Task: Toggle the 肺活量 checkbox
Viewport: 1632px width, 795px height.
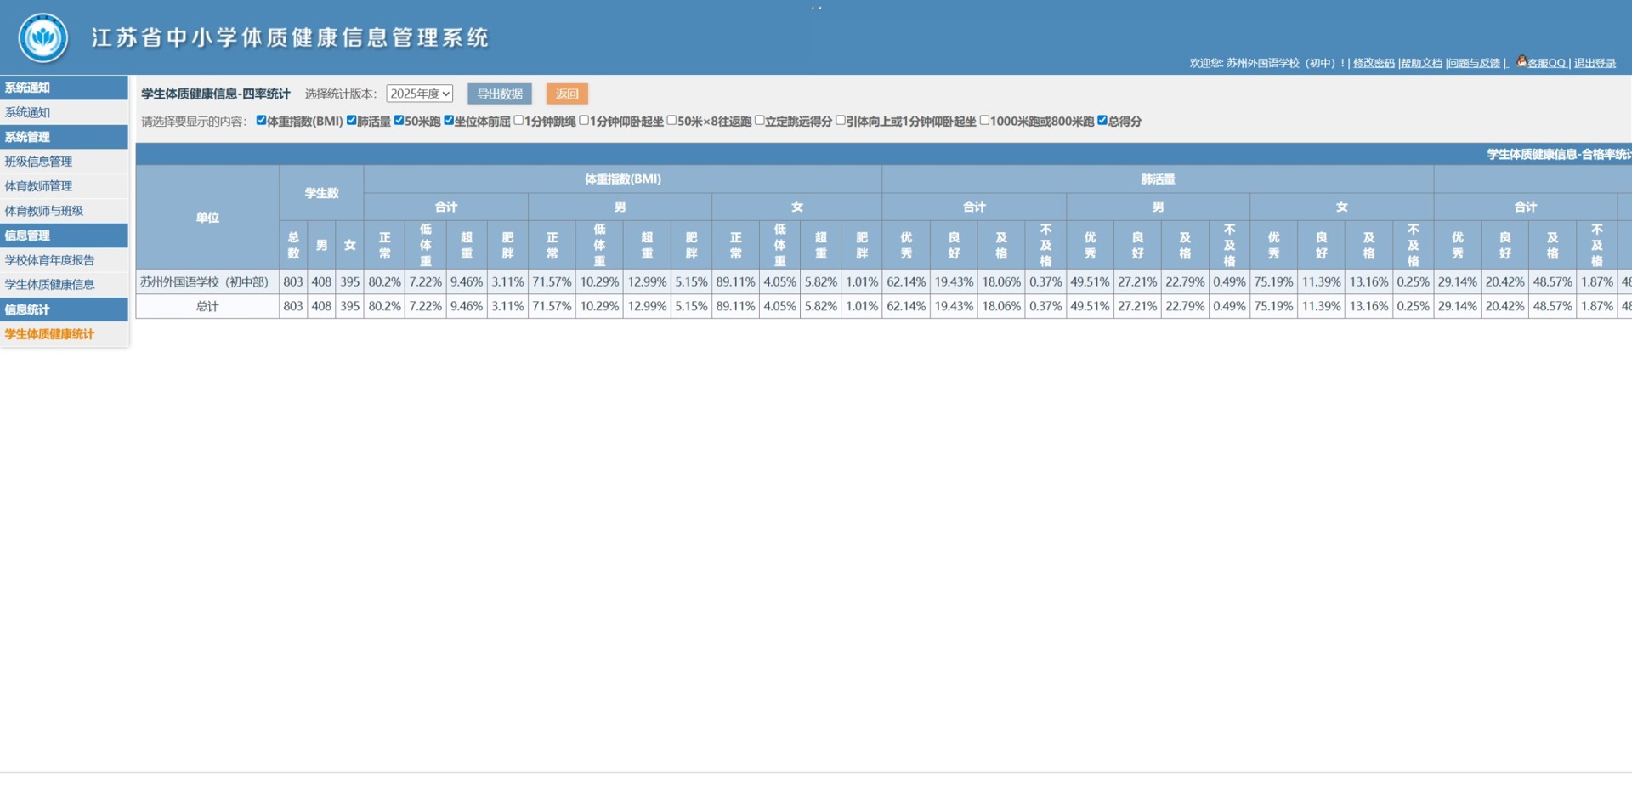Action: pos(351,121)
